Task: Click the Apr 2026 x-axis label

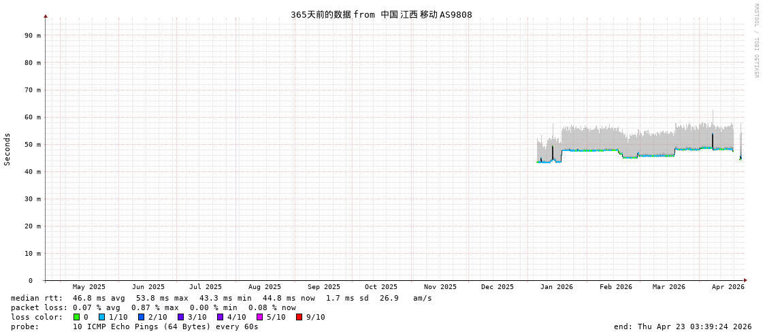Action: click(x=728, y=287)
